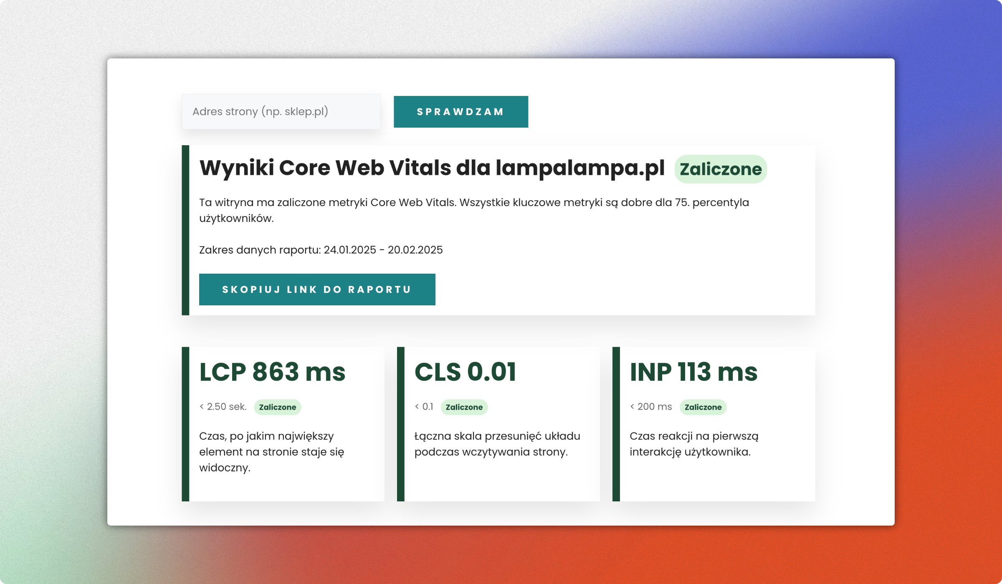Image resolution: width=1002 pixels, height=584 pixels.
Task: Click Zaliczone badge in INP card
Action: pos(703,407)
